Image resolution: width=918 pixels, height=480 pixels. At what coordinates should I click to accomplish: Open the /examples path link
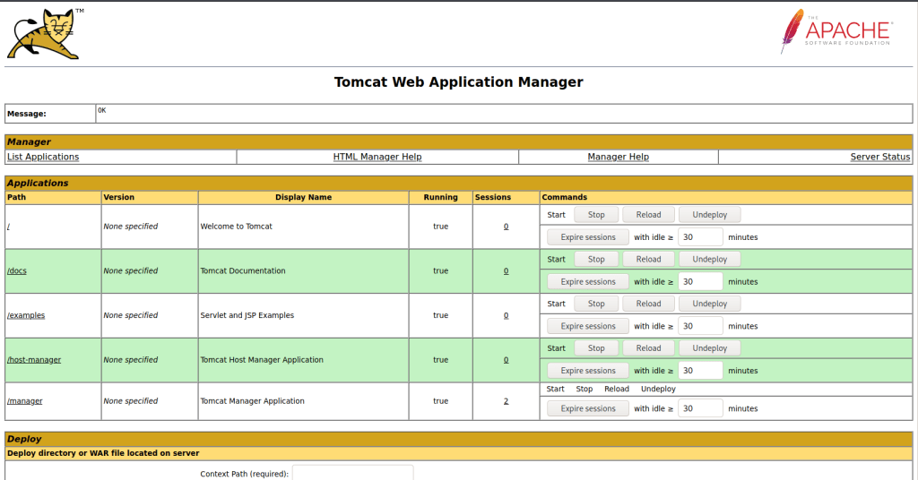point(26,315)
